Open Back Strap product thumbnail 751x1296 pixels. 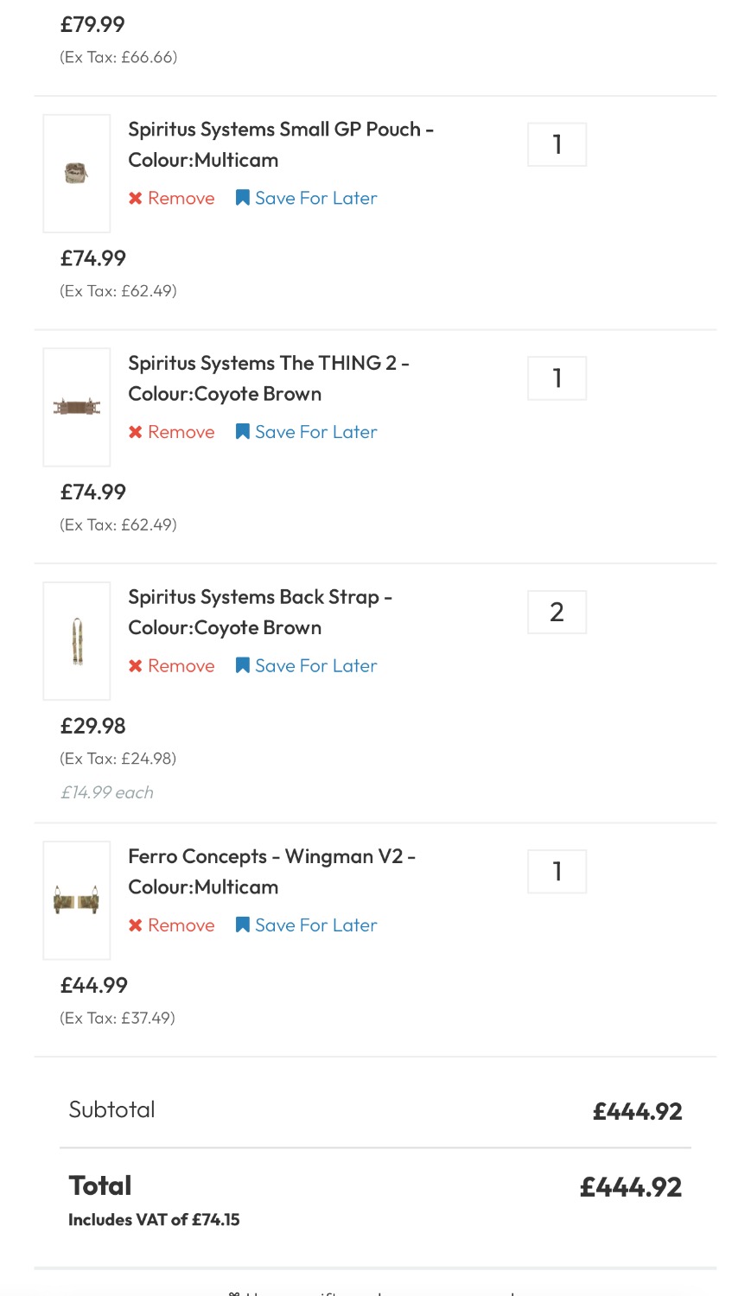[x=77, y=641]
